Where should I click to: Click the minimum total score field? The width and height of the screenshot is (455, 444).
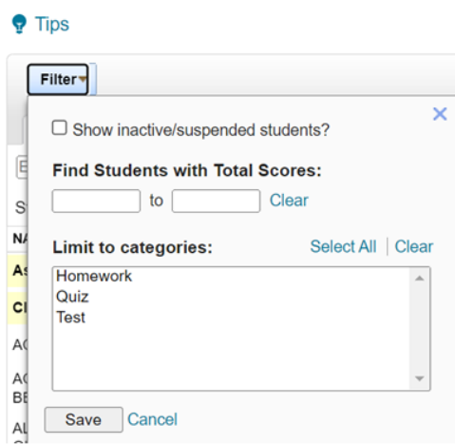click(96, 201)
